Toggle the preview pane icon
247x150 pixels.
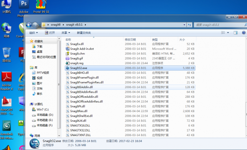(235, 32)
